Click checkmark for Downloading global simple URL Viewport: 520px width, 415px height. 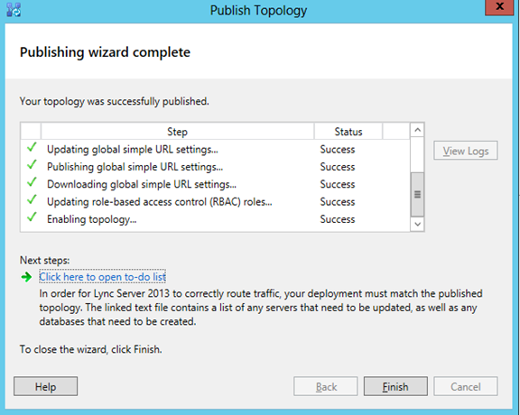[x=32, y=182]
